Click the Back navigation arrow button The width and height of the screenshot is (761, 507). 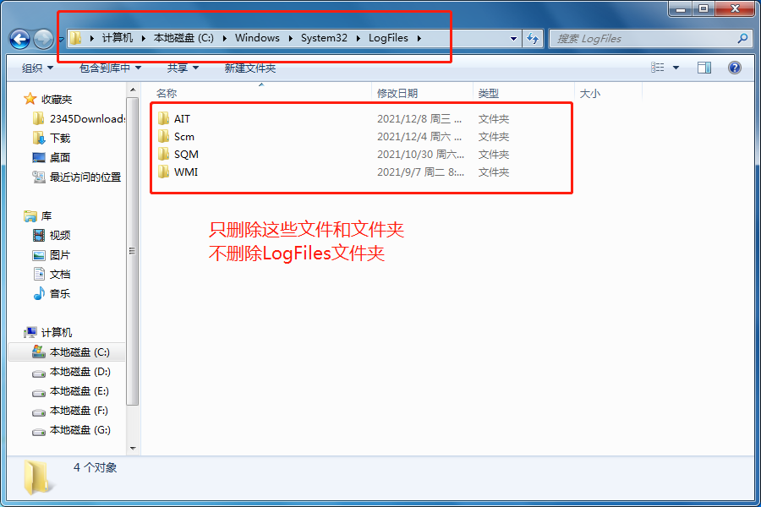point(20,40)
